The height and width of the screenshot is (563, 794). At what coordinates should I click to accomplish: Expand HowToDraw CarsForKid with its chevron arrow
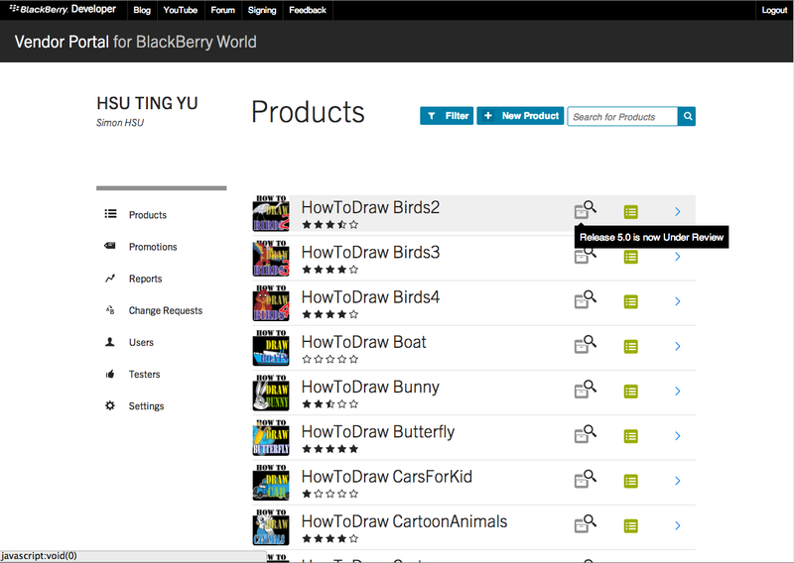678,481
